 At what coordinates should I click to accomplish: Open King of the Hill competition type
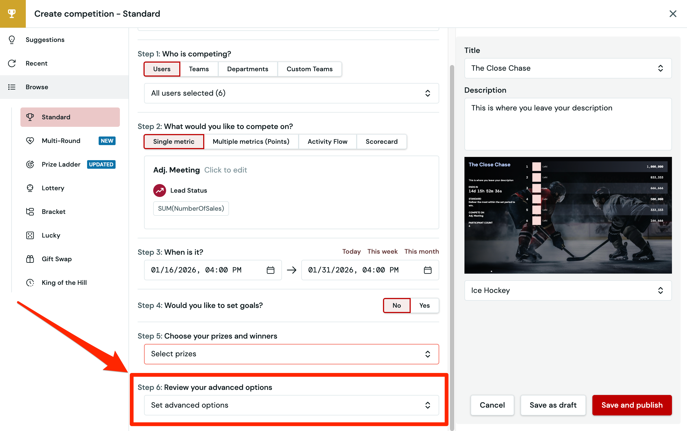tap(64, 282)
